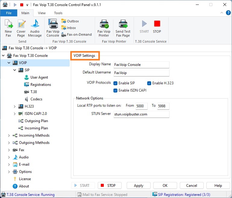Image resolution: width=232 pixels, height=198 pixels.
Task: Expand the Outgoing Methods node
Action: click(x=9, y=143)
